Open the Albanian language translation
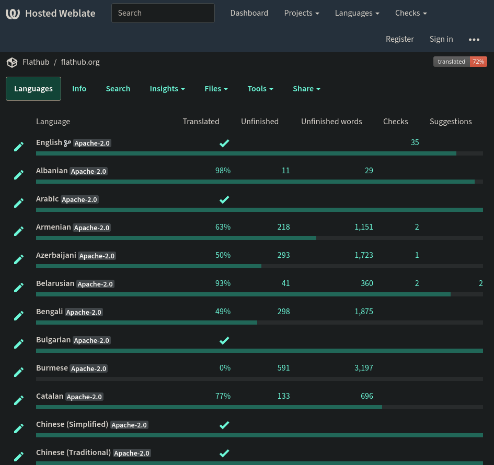The height and width of the screenshot is (465, 494). [x=52, y=171]
